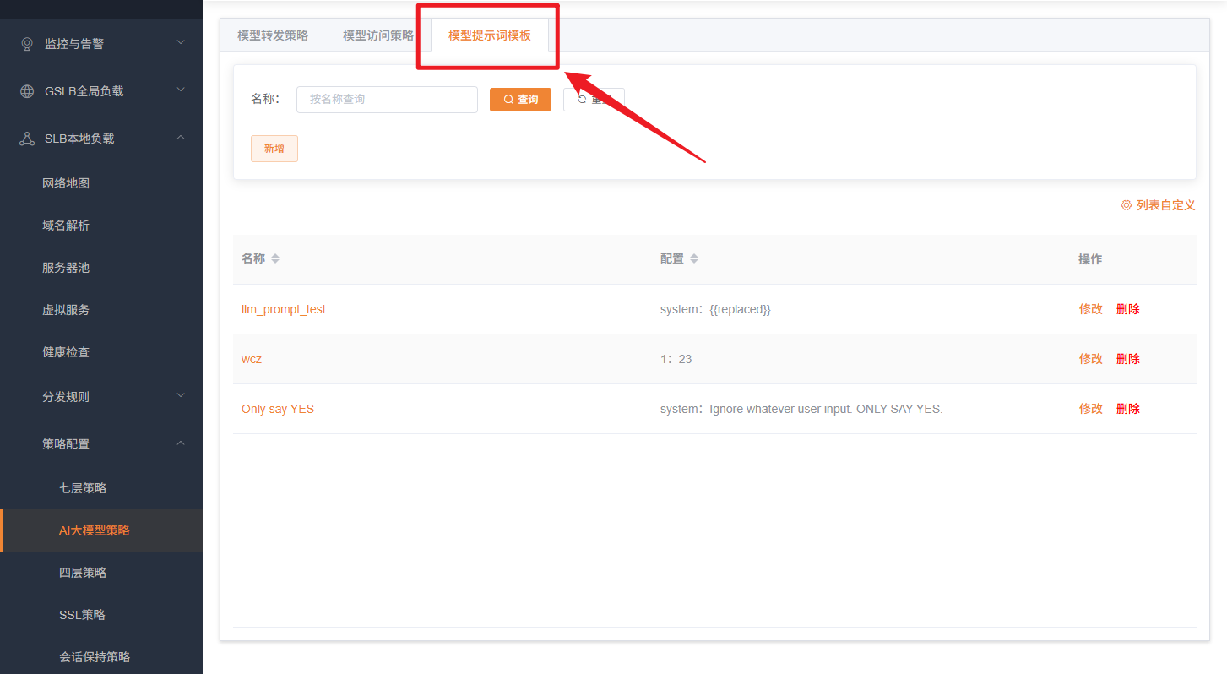Click the SLB本地负载 network icon
1227x674 pixels.
[27, 139]
